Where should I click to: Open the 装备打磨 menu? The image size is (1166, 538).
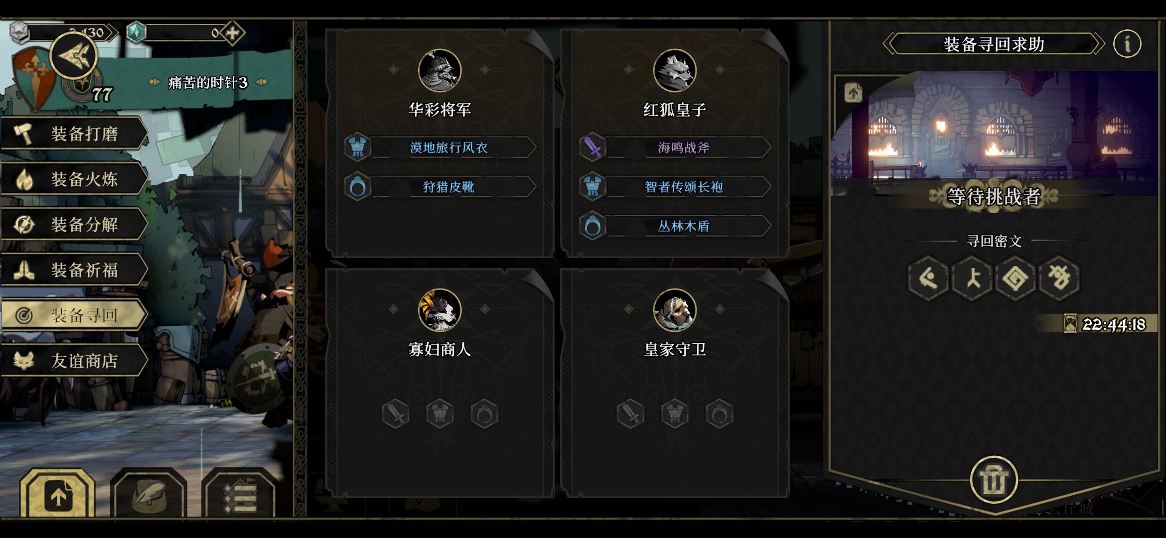tap(74, 134)
